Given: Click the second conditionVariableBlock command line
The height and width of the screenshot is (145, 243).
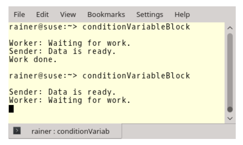Looking at the screenshot, I should (99, 76).
